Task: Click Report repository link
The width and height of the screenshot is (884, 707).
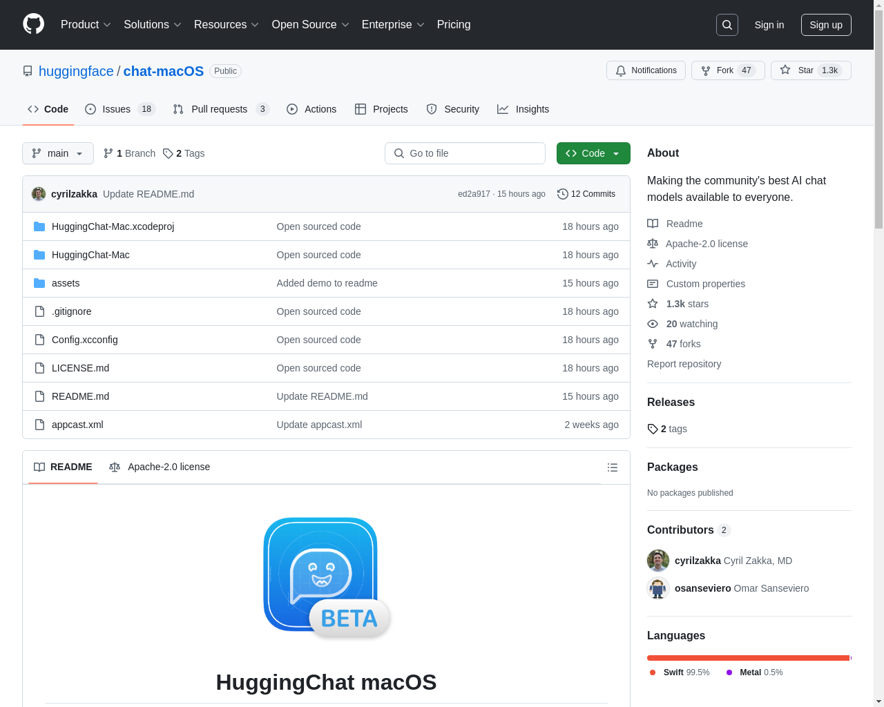Action: [684, 364]
